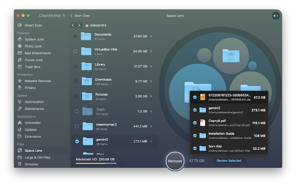Image resolution: width=296 pixels, height=186 pixels.
Task: Go forward to the next folder
Action: [79, 25]
